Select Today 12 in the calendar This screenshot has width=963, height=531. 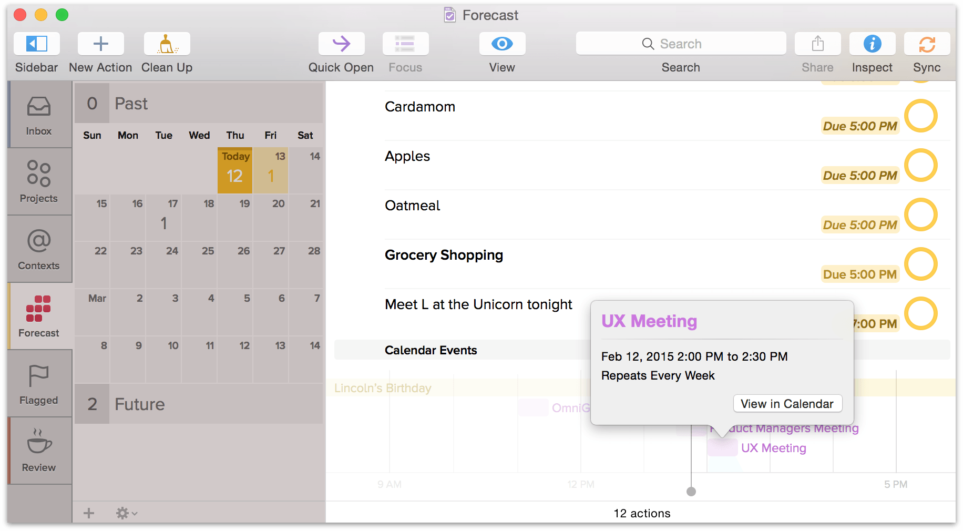click(x=235, y=170)
